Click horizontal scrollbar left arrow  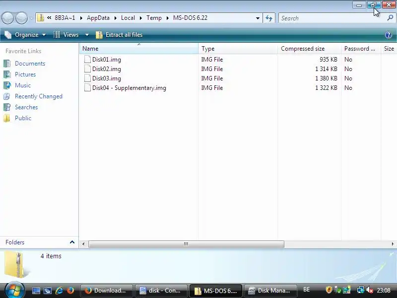click(x=83, y=244)
